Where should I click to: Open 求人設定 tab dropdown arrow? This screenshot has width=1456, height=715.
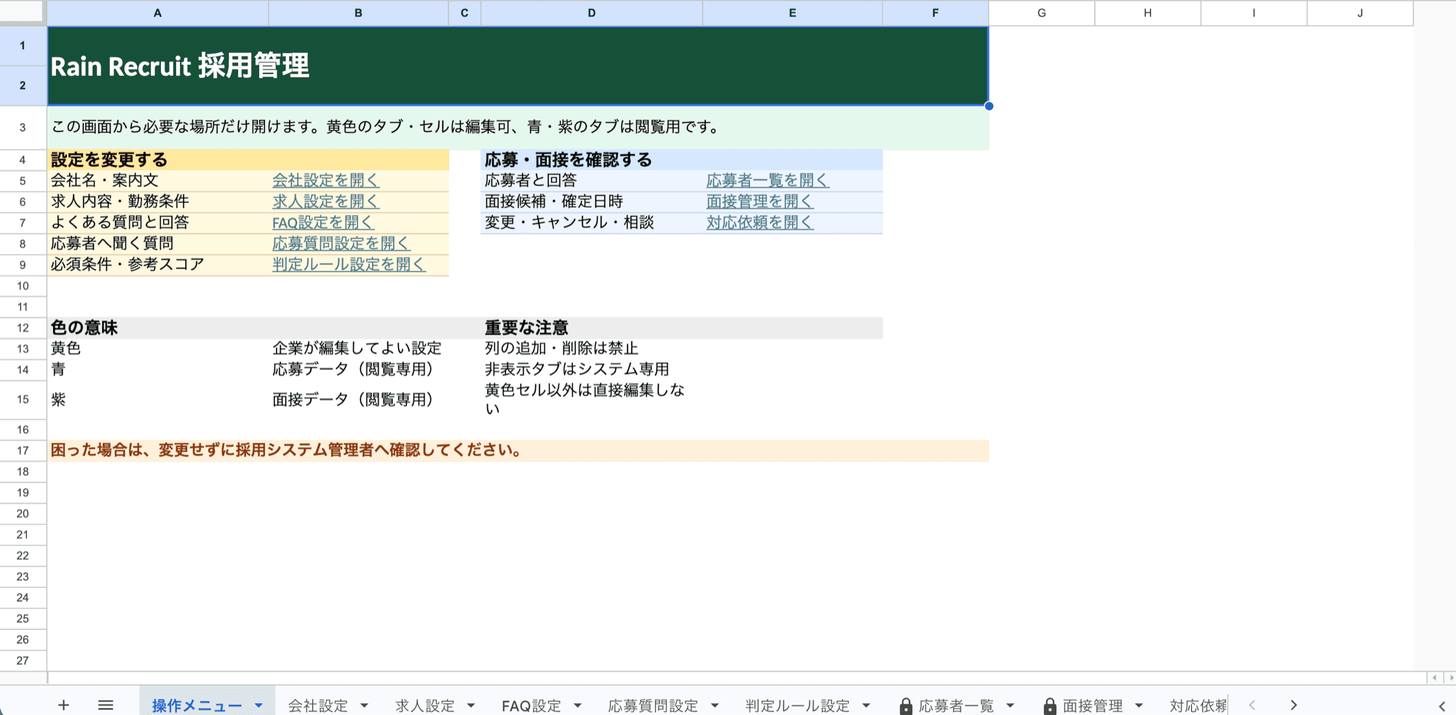(470, 706)
